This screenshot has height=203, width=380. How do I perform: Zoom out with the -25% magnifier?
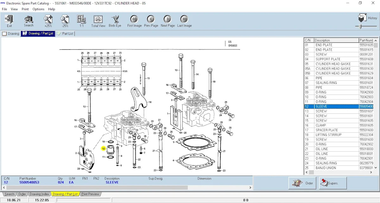[65, 21]
